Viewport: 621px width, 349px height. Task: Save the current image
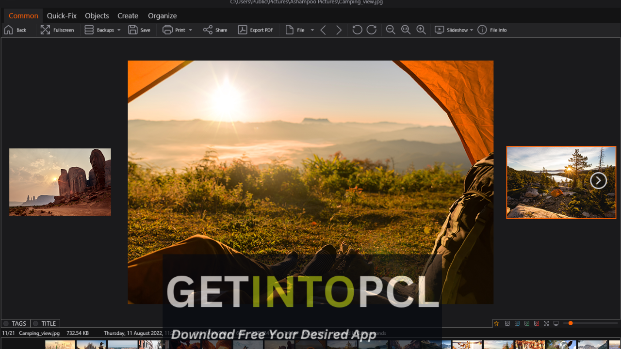pos(139,30)
